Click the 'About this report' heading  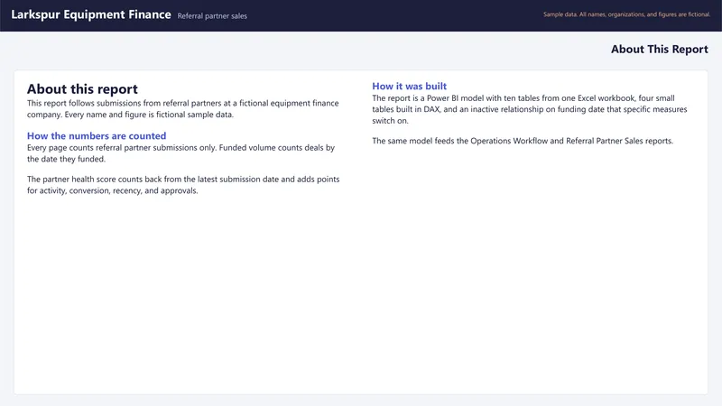coord(82,88)
